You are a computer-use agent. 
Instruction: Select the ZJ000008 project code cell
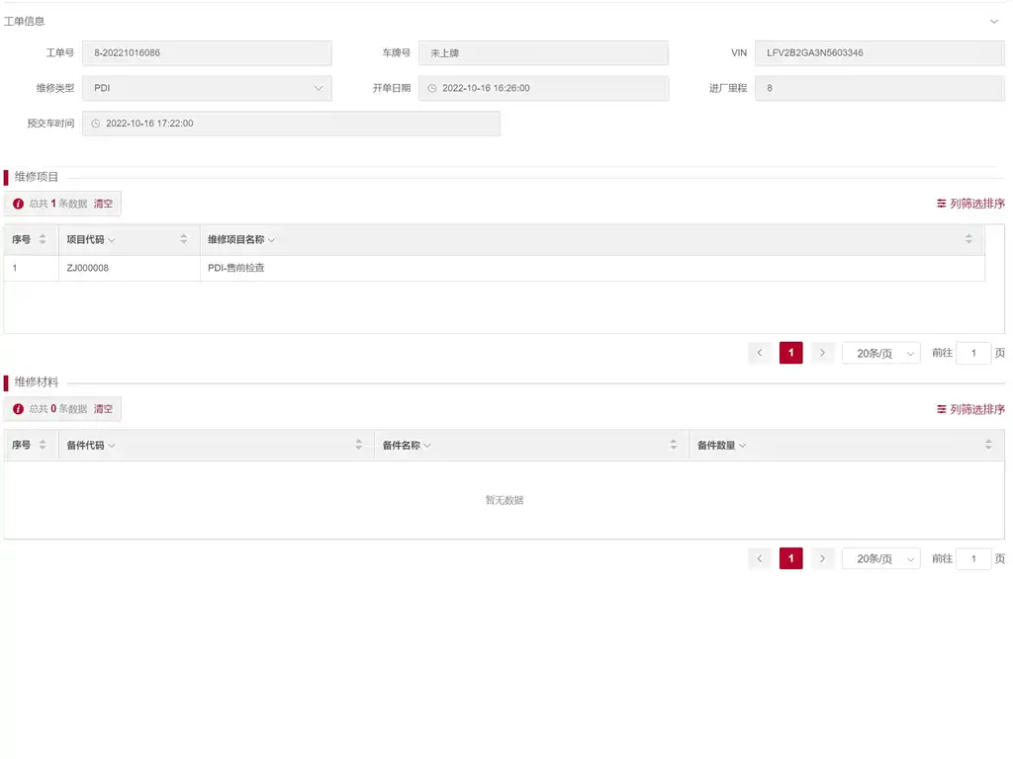[130, 268]
